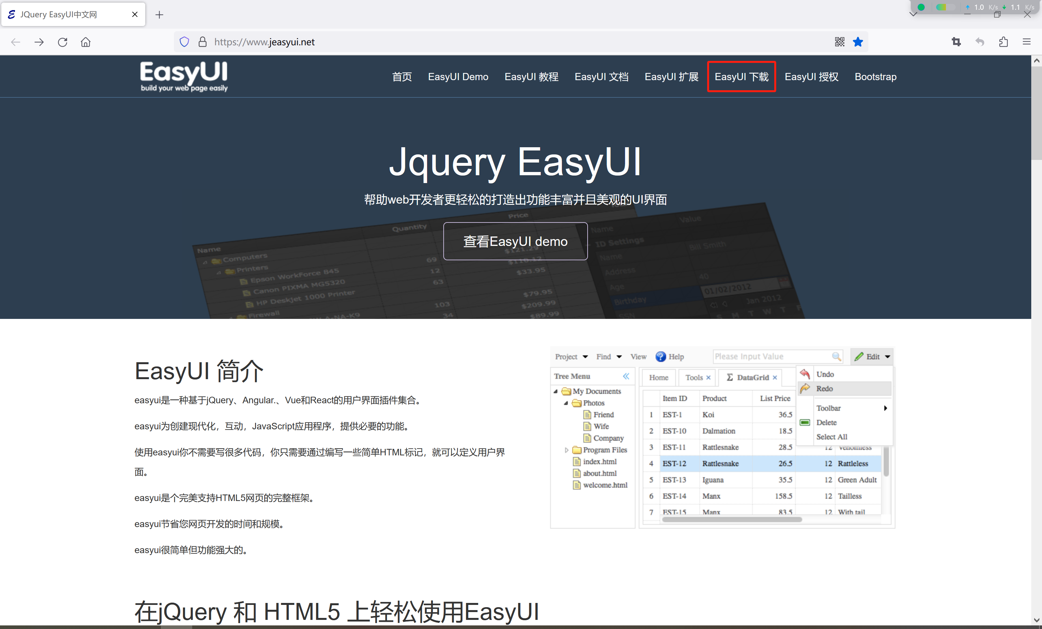
Task: Close the JQuery EasyUI中文网 tab
Action: (x=135, y=14)
